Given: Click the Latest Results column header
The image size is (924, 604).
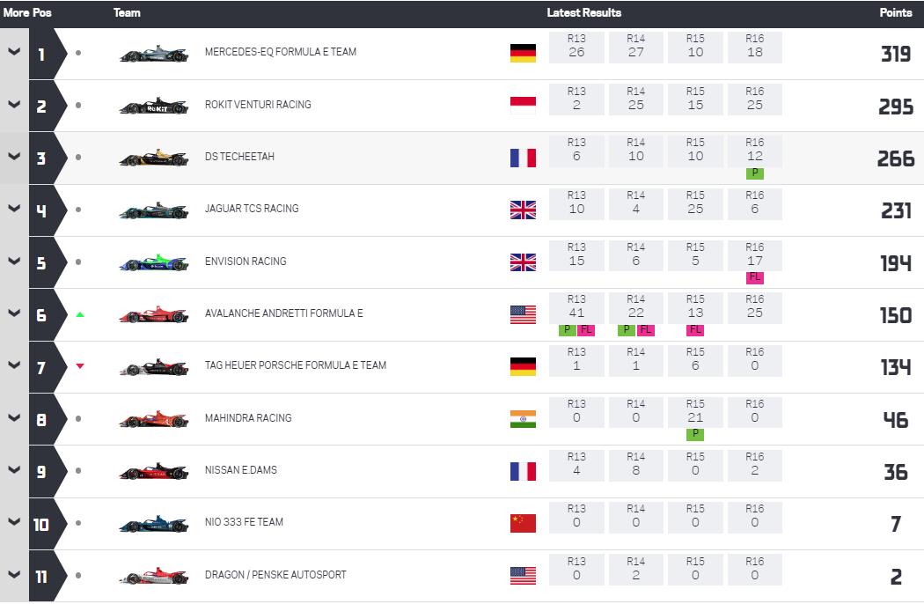Looking at the screenshot, I should click(584, 12).
